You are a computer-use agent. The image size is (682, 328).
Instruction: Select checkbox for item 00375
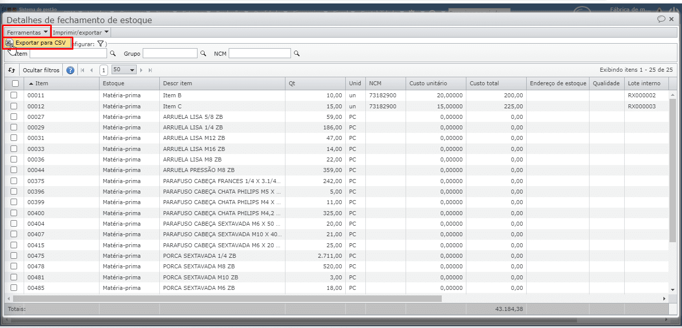(14, 181)
